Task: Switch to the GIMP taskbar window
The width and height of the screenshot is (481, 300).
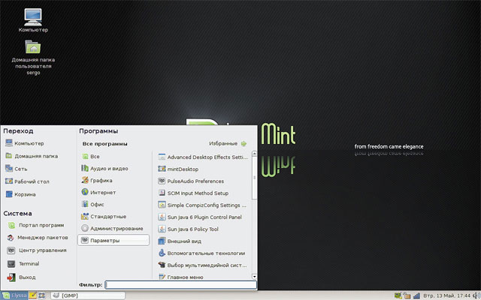Action: click(88, 295)
